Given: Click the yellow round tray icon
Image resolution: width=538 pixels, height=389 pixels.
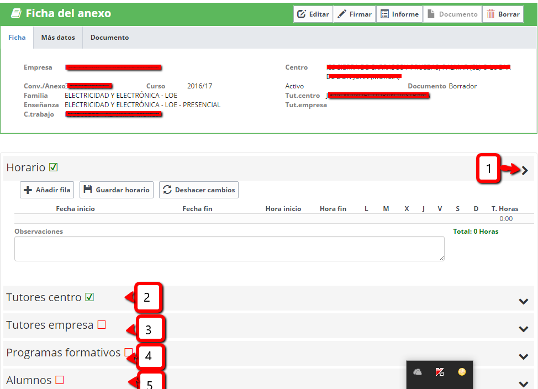Looking at the screenshot, I should (x=462, y=372).
